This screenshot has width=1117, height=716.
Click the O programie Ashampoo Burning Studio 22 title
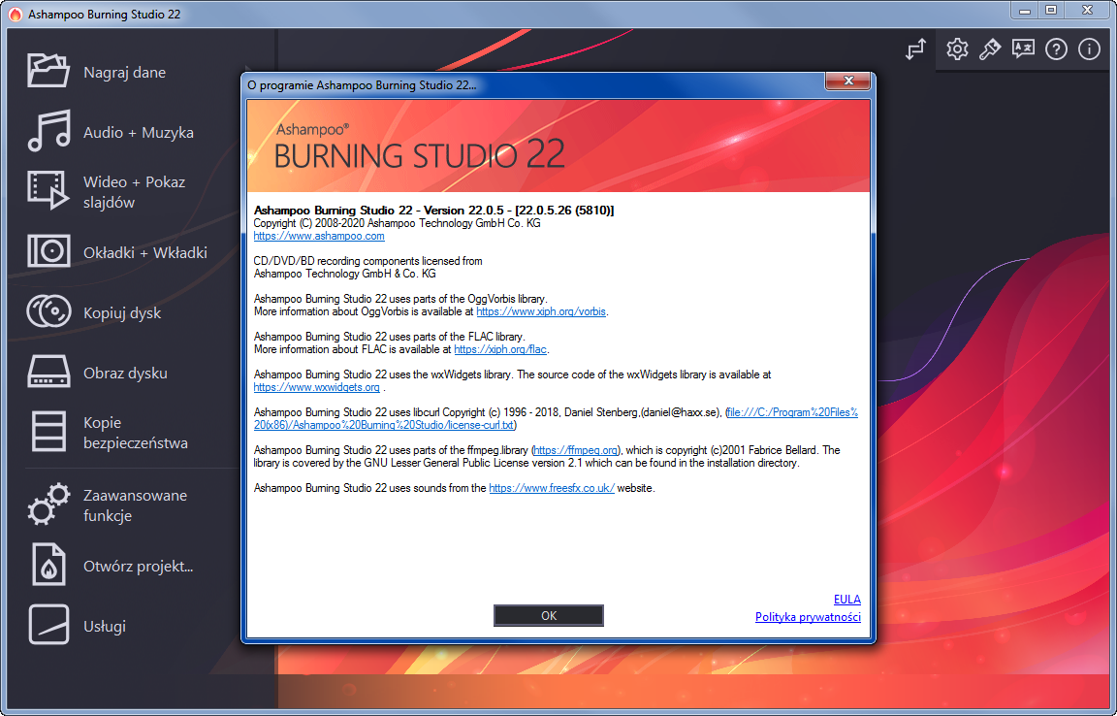[362, 84]
